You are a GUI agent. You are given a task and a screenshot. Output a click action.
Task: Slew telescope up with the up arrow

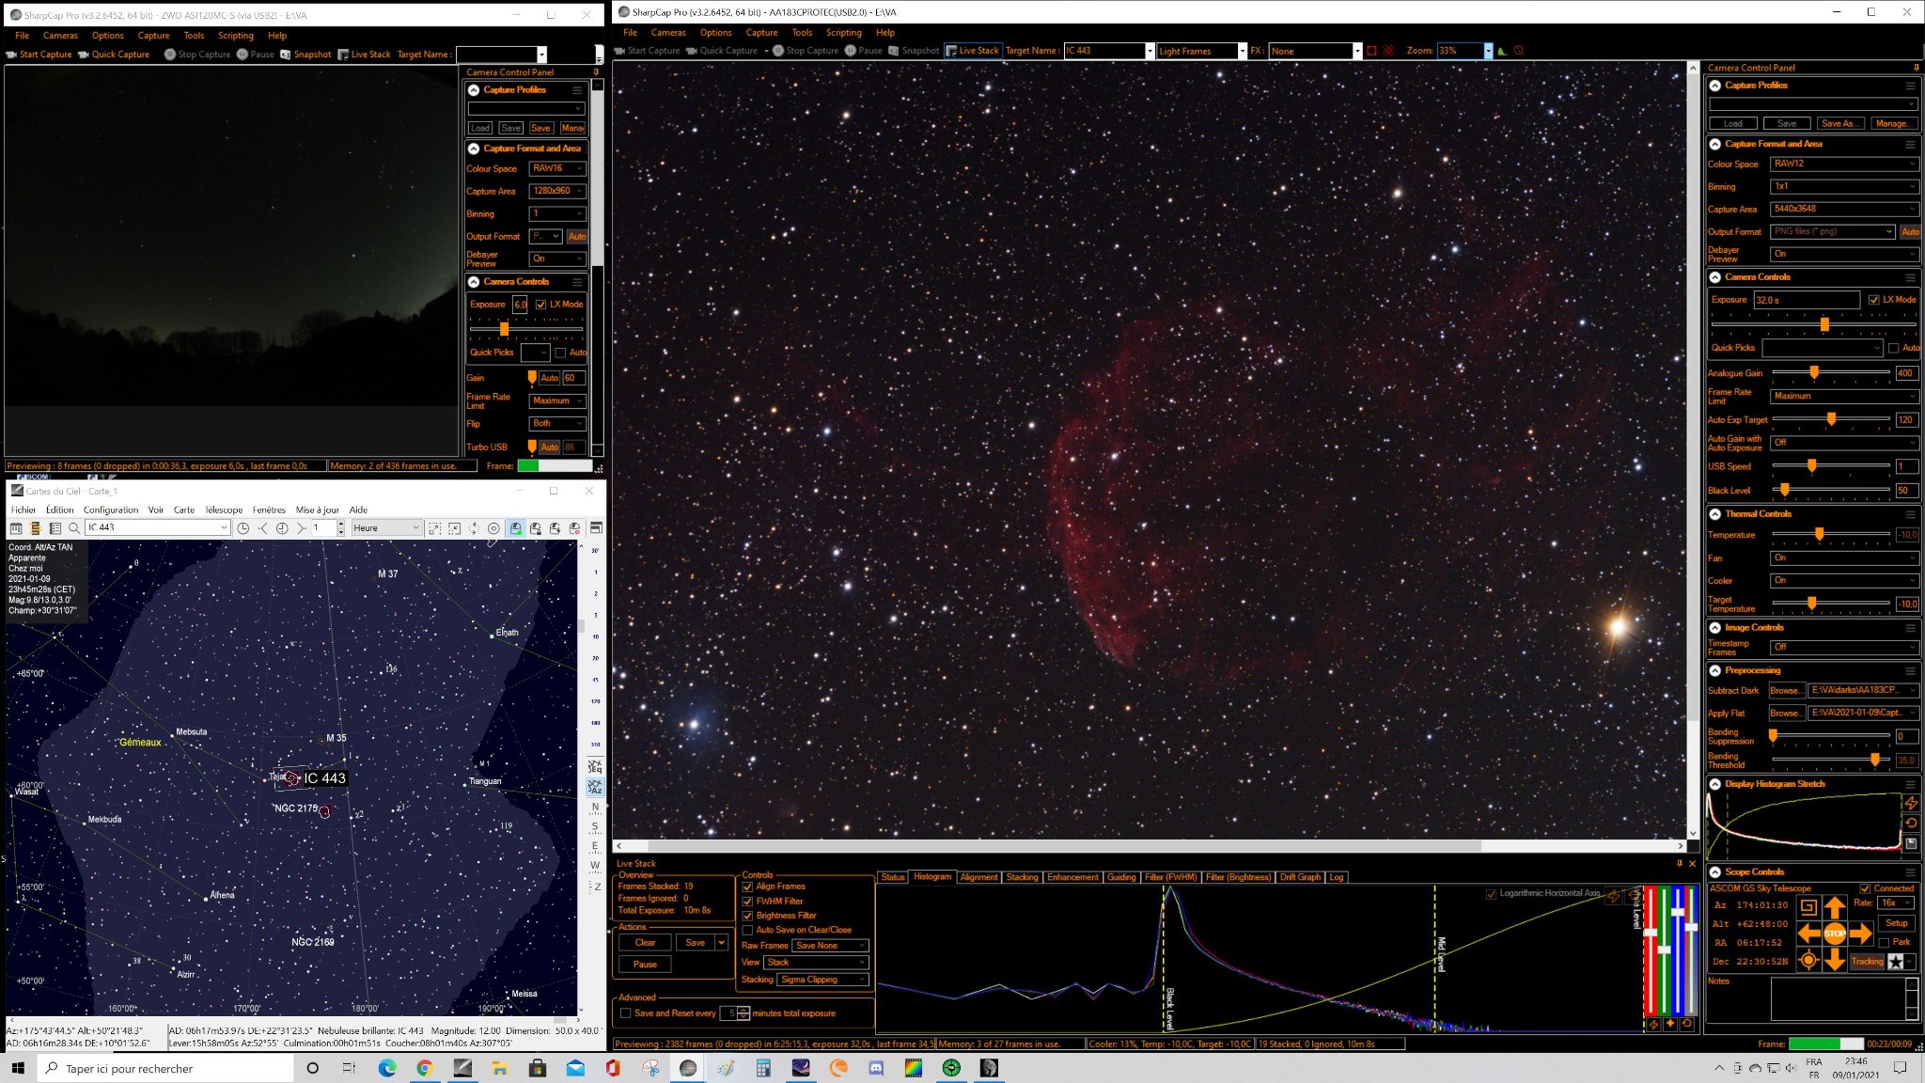click(x=1835, y=907)
